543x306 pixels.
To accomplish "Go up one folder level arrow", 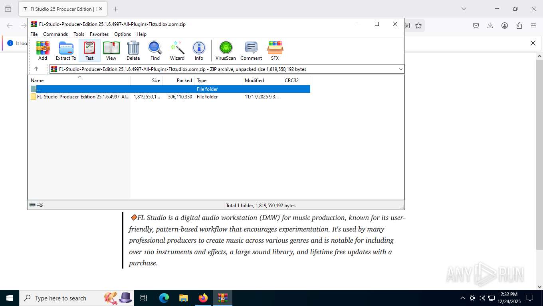I will pyautogui.click(x=36, y=69).
